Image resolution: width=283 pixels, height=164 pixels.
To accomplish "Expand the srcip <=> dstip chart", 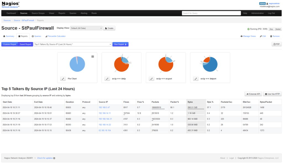I will coord(107,79).
